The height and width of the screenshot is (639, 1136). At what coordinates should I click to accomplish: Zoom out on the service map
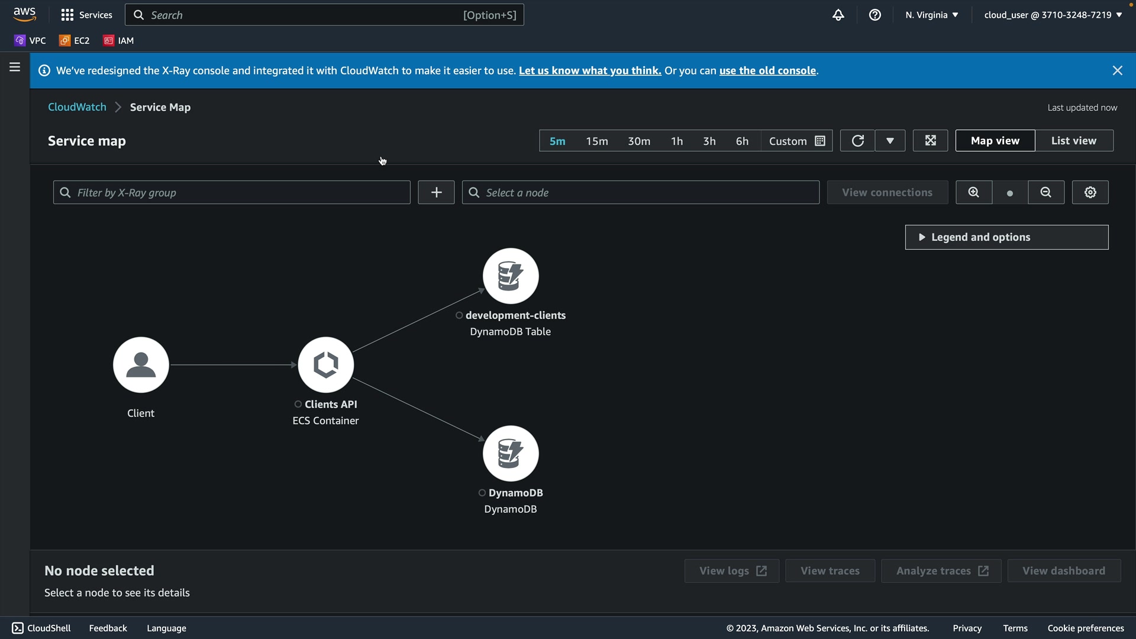(x=1045, y=192)
